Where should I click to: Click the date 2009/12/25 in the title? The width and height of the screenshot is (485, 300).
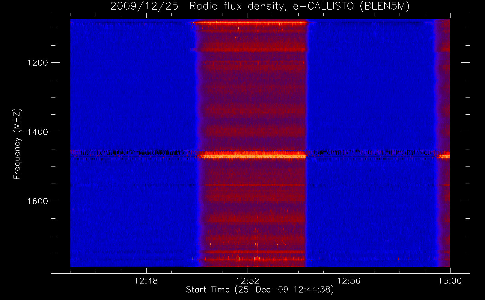point(144,6)
